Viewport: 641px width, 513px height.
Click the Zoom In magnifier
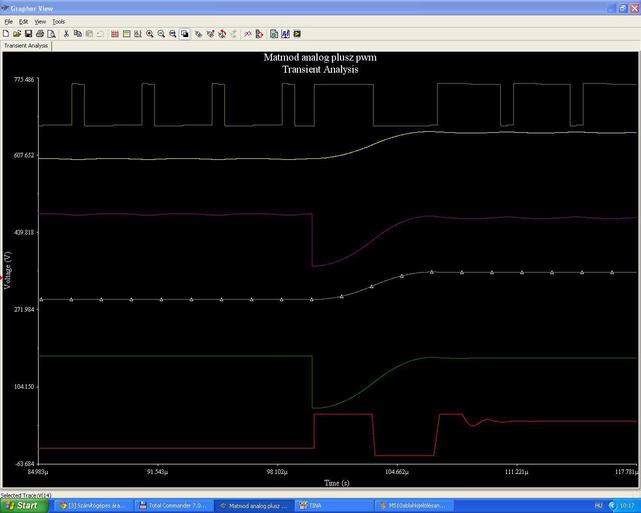(150, 34)
